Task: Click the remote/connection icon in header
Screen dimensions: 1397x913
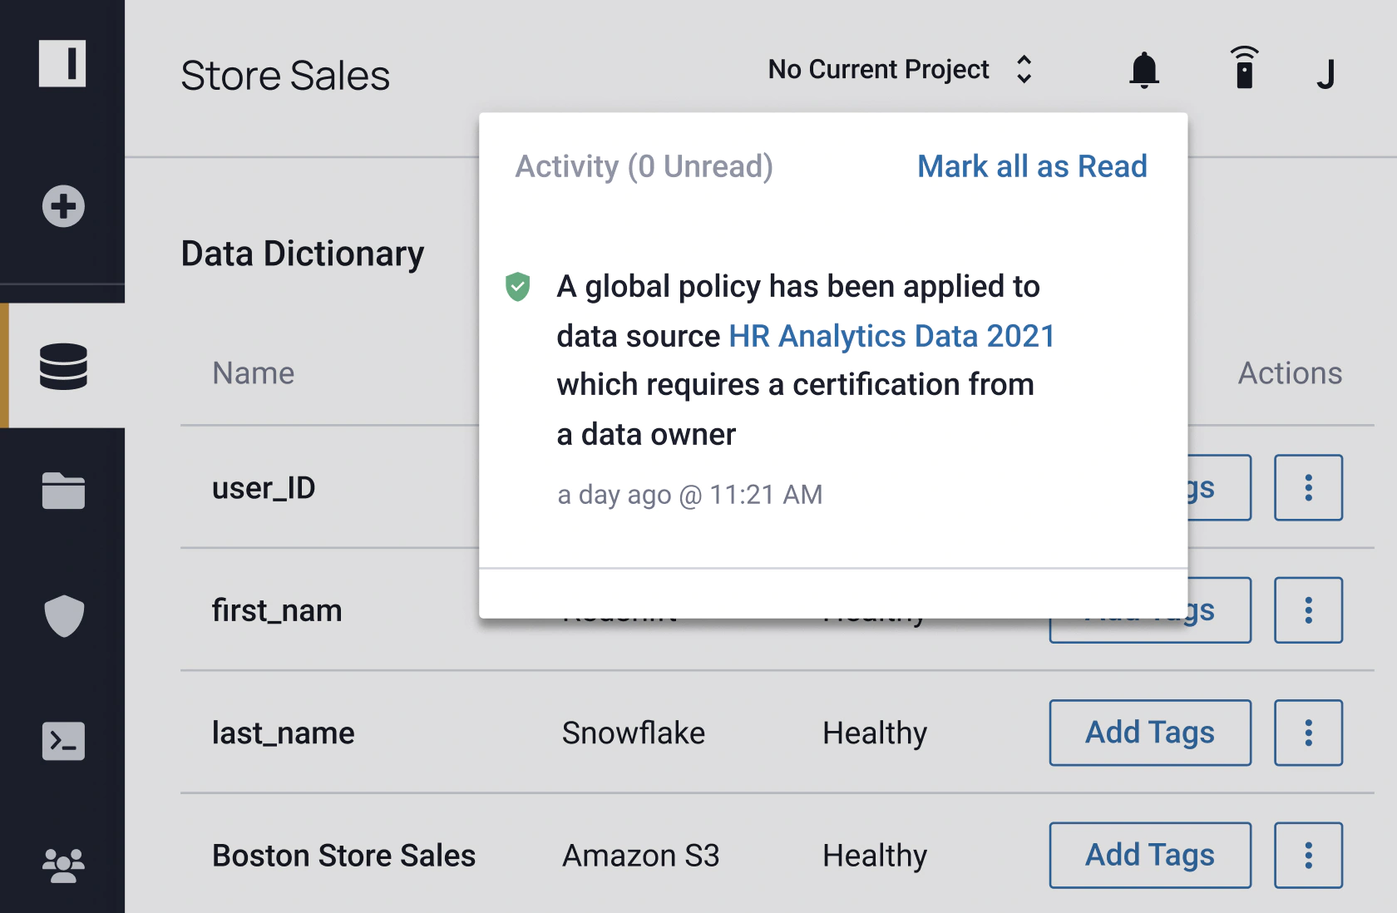Action: (1244, 67)
